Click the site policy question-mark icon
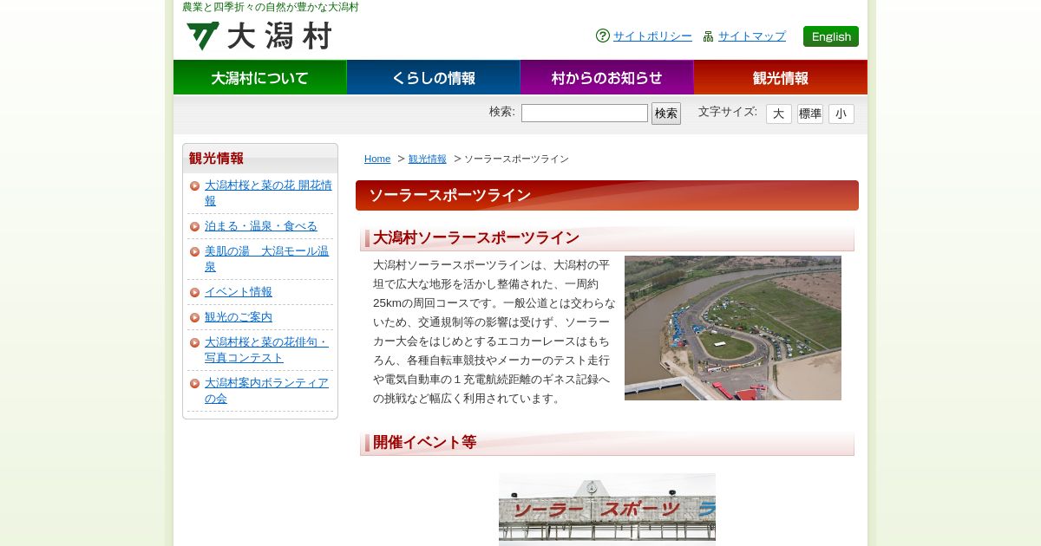 point(603,36)
